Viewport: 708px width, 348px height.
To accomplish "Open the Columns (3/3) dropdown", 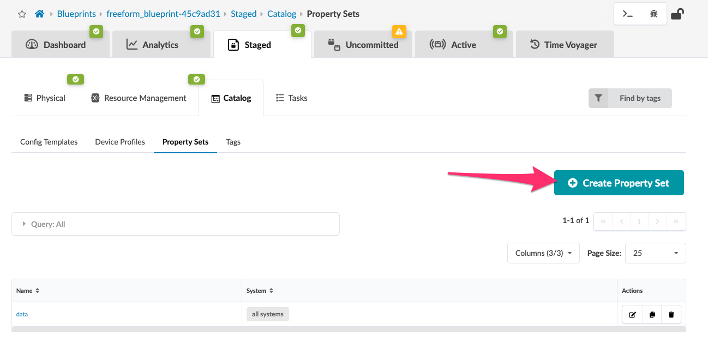I will point(543,253).
